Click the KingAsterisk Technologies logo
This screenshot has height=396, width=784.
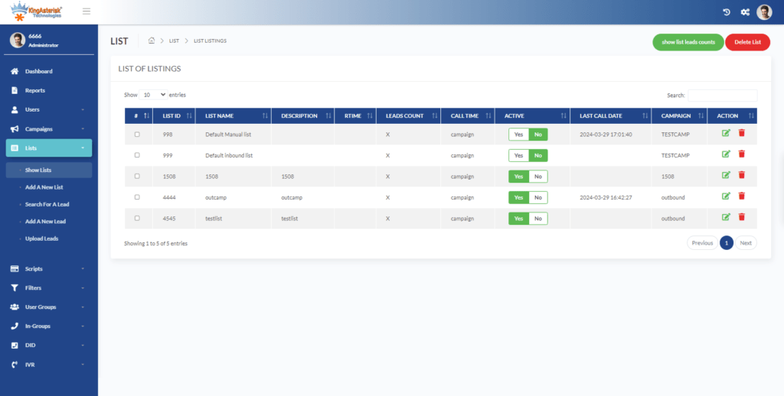[x=37, y=11]
